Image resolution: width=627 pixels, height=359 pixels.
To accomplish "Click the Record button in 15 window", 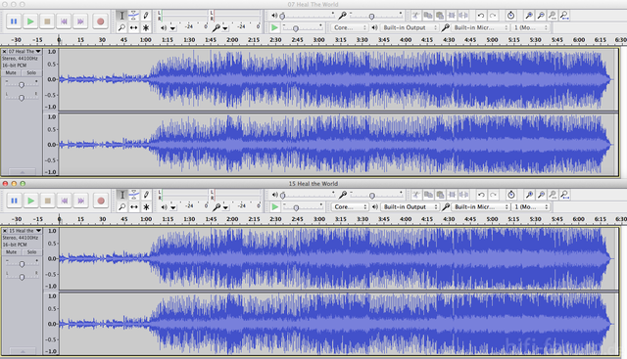I will [101, 201].
